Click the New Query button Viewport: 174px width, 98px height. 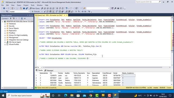point(35,8)
